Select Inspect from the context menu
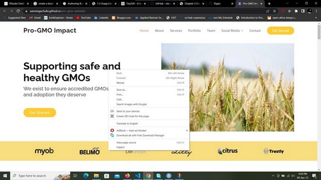 pos(120,147)
